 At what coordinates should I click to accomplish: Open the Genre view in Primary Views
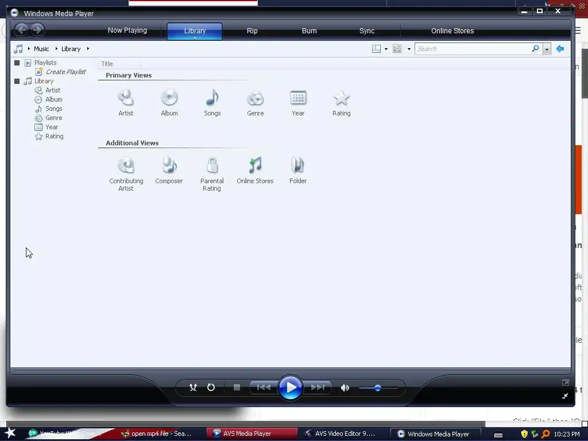point(256,102)
